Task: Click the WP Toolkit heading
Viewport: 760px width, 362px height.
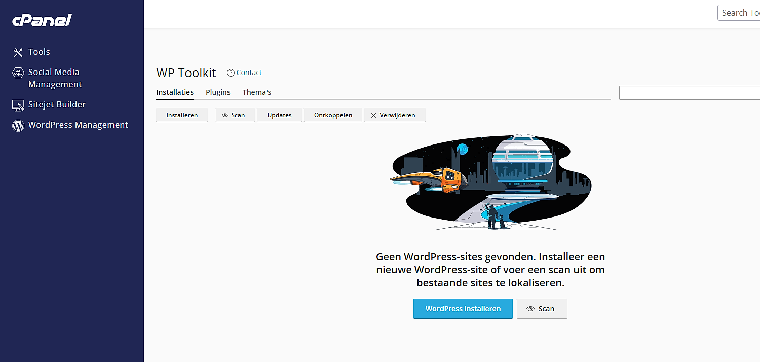Action: point(186,73)
